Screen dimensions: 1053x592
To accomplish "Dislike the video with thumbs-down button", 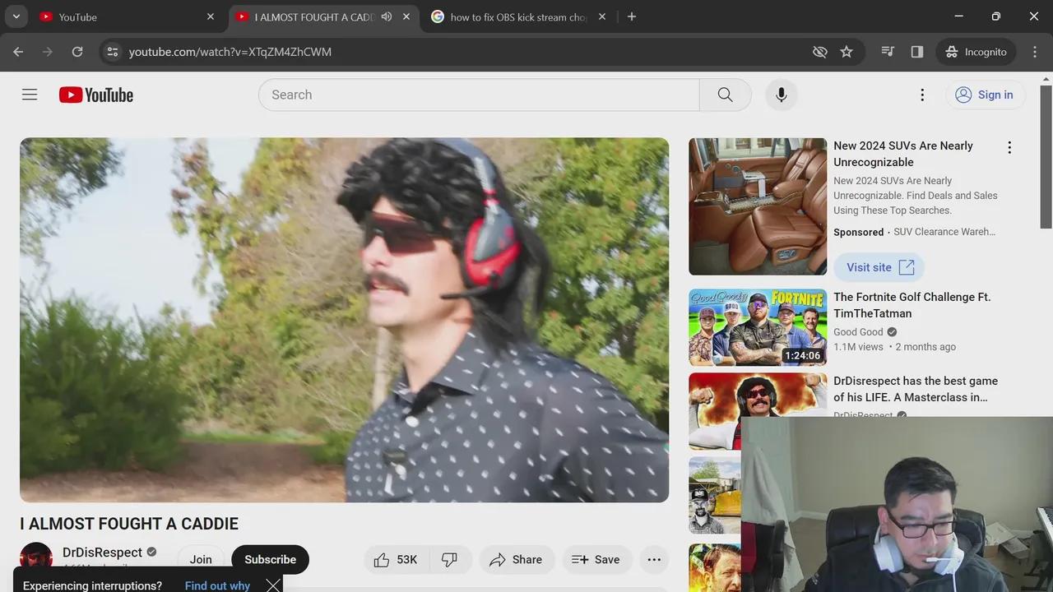I will 449,560.
